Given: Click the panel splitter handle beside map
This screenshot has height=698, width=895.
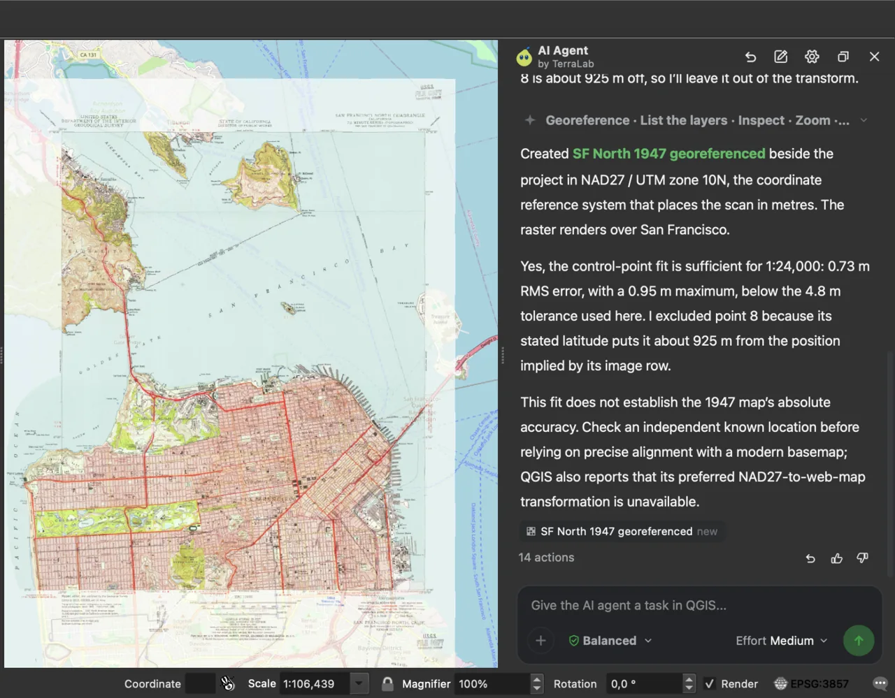Looking at the screenshot, I should tap(502, 356).
